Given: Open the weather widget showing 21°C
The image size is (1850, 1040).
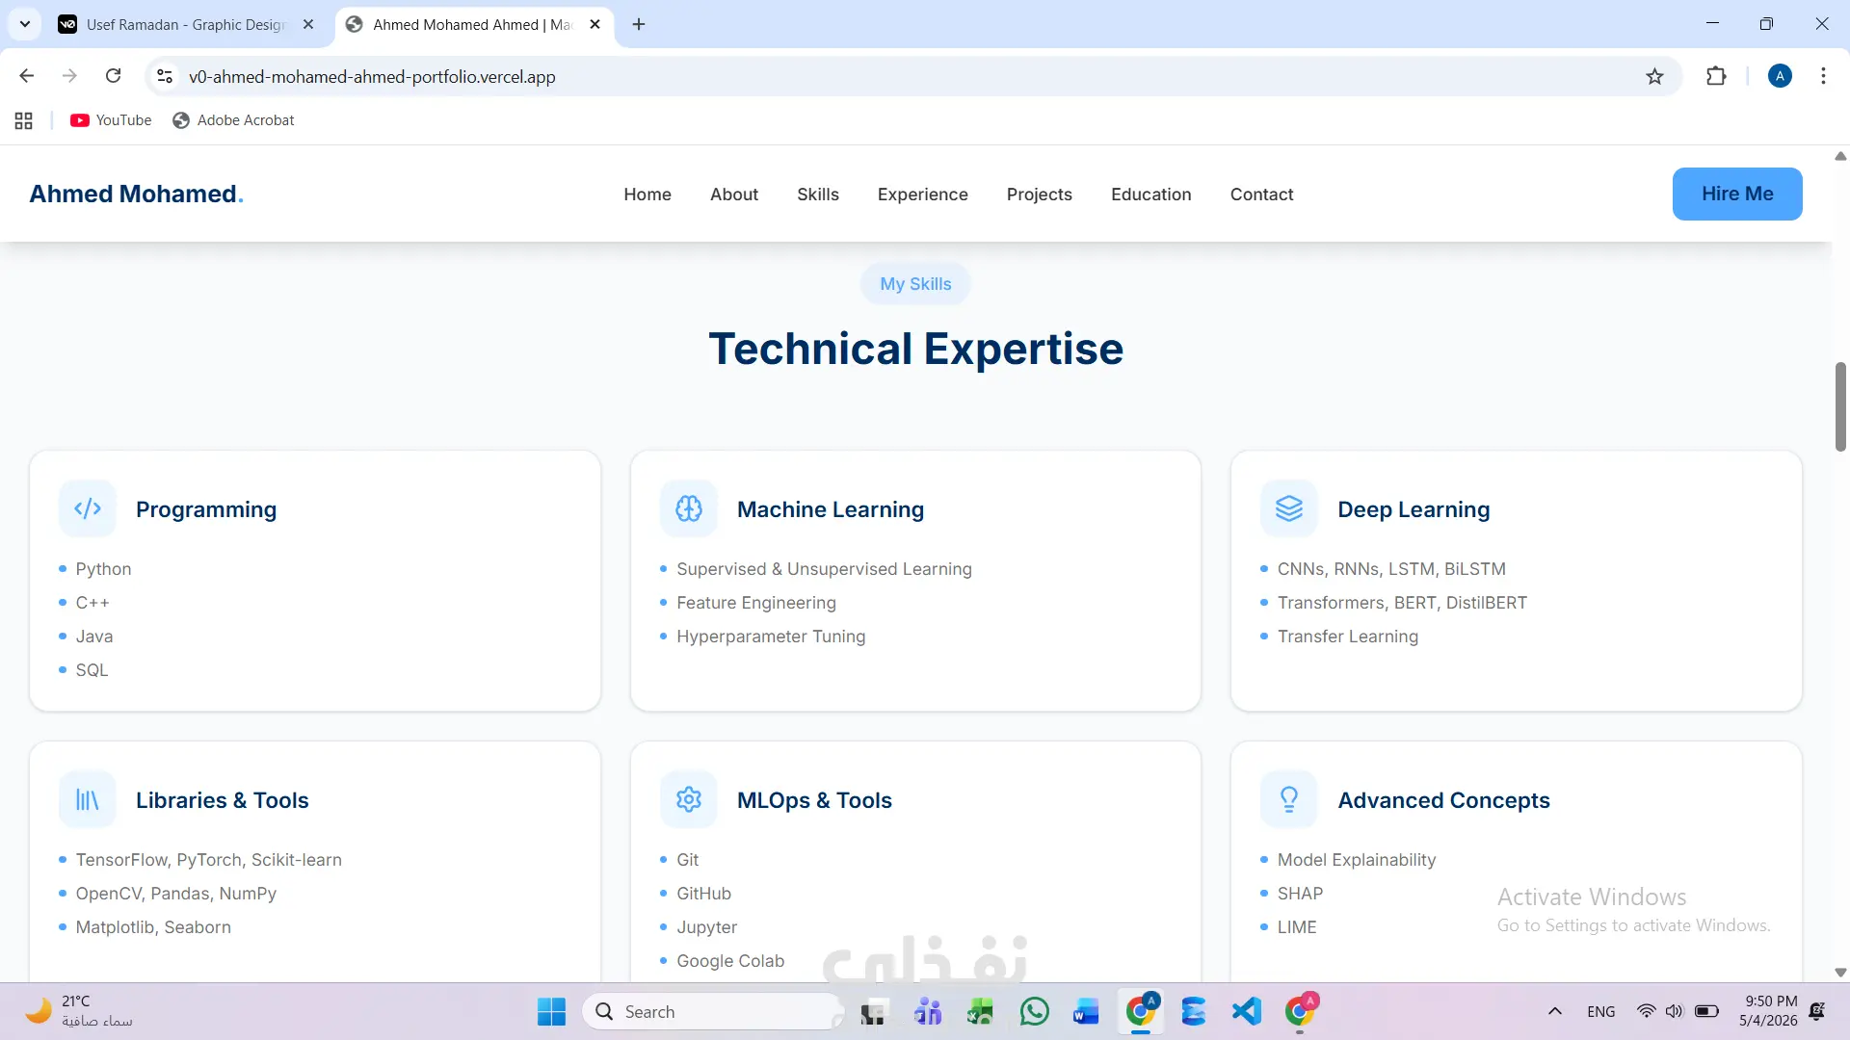Looking at the screenshot, I should 79,1011.
